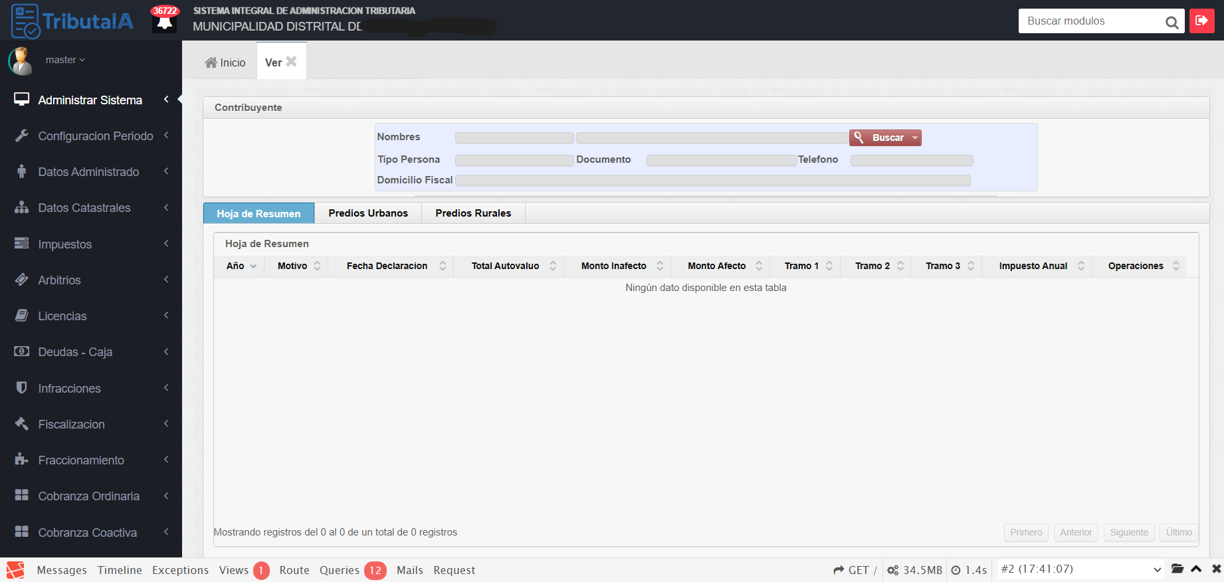
Task: Switch to the Predios Urbanos tab
Action: [368, 213]
